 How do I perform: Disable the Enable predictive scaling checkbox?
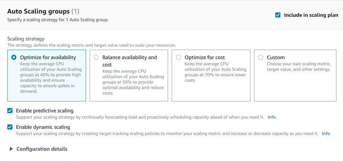[10, 111]
